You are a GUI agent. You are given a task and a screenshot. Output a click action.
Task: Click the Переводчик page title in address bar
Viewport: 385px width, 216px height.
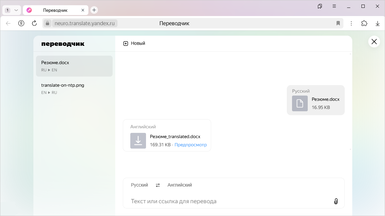pos(174,23)
